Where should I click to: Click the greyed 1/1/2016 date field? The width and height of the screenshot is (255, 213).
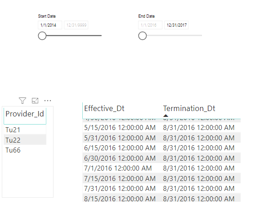click(x=150, y=25)
